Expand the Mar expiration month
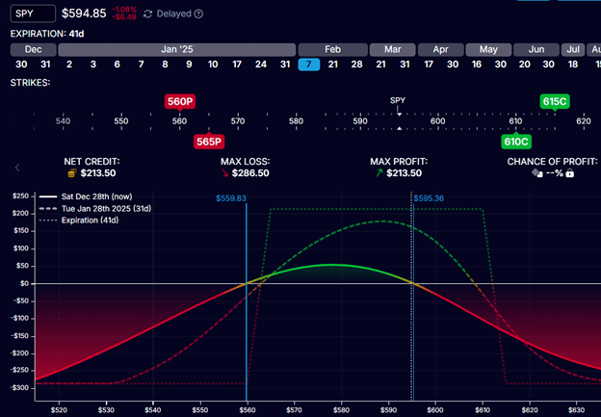601x417 pixels. [x=393, y=47]
